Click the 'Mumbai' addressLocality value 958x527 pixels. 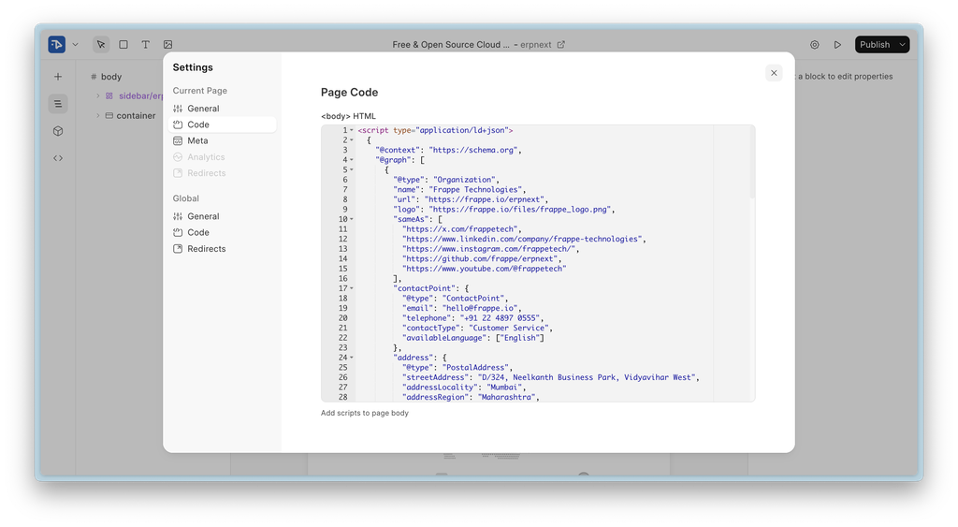tap(504, 387)
